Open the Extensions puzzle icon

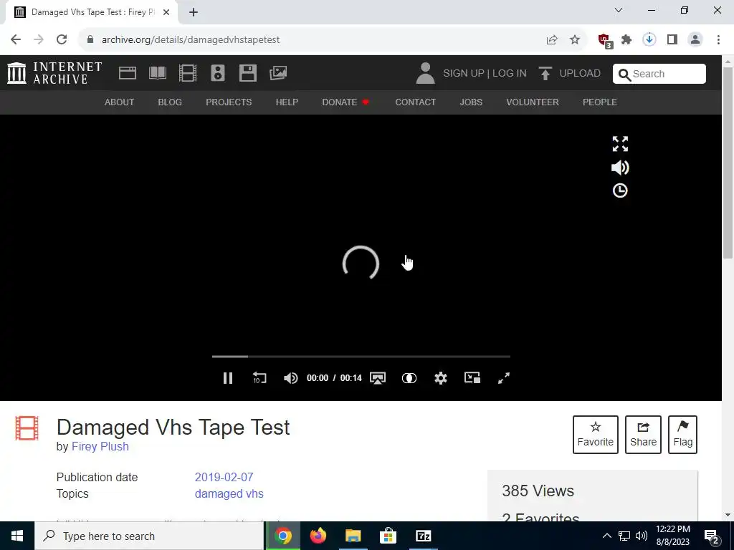pyautogui.click(x=626, y=40)
